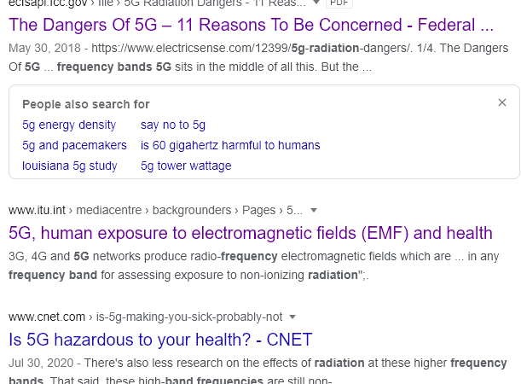This screenshot has height=384, width=521.
Task: Search for 5g energy density
Action: 69,125
